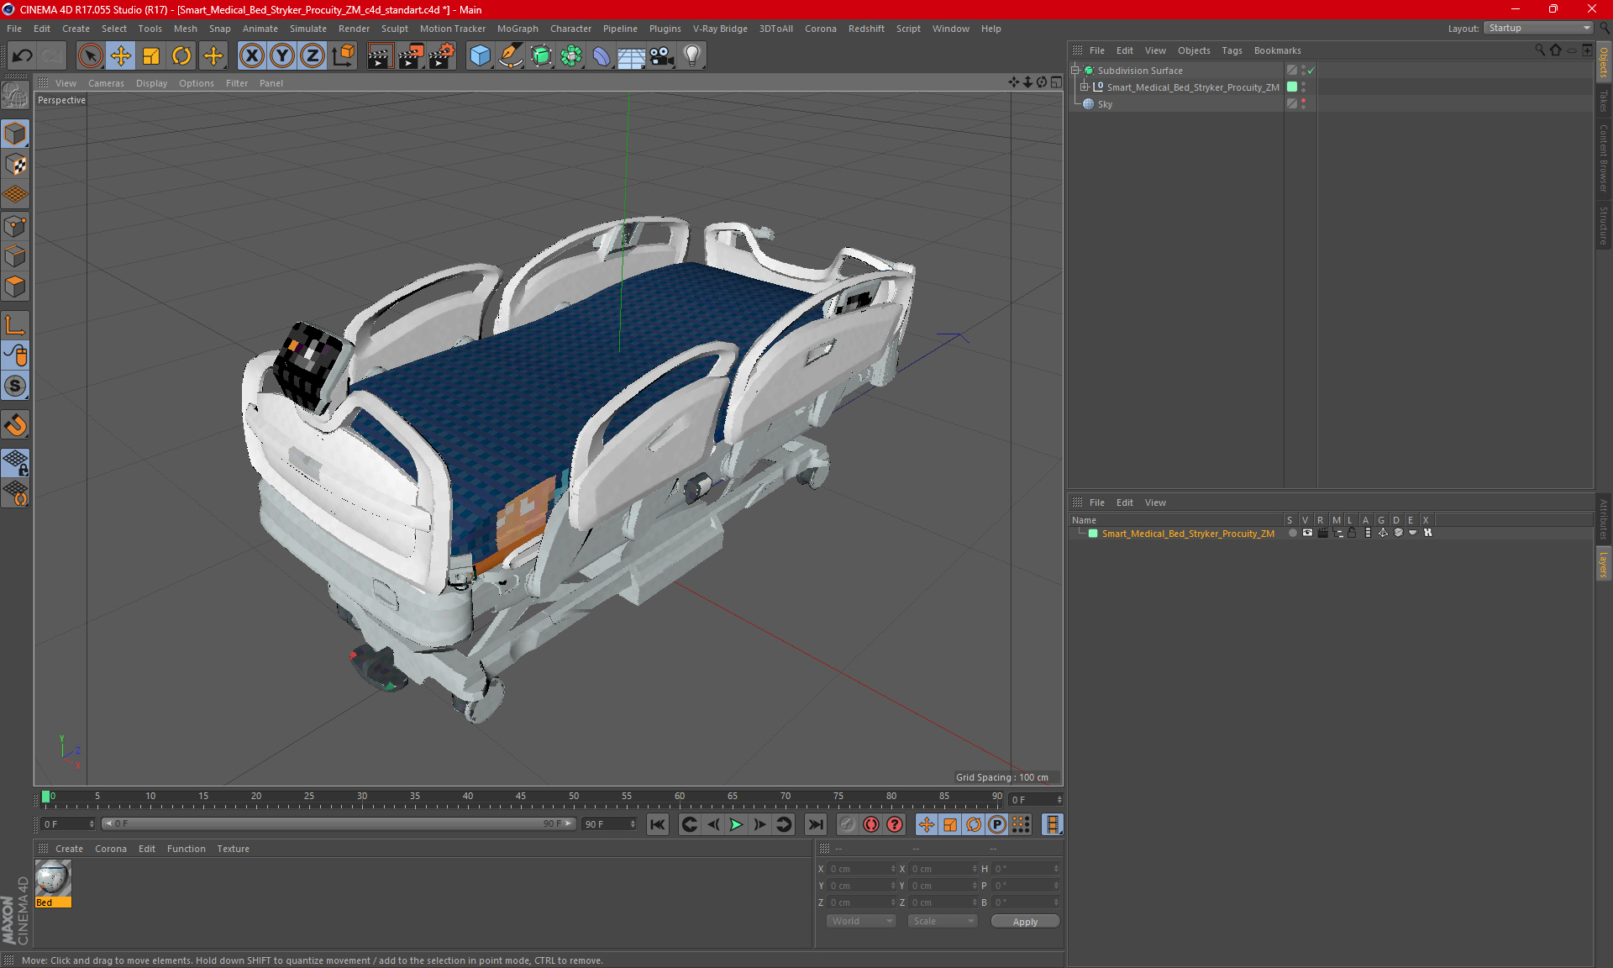Open Edit Render Settings
Screen dimensions: 1613x968
442,56
